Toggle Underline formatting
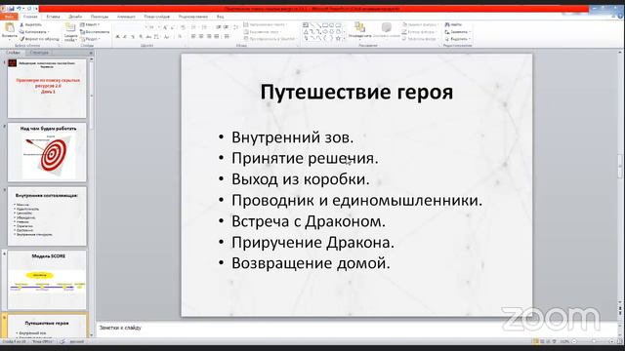625x351 pixels. pyautogui.click(x=133, y=37)
